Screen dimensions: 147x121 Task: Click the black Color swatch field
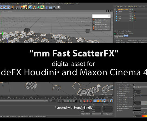137,110
